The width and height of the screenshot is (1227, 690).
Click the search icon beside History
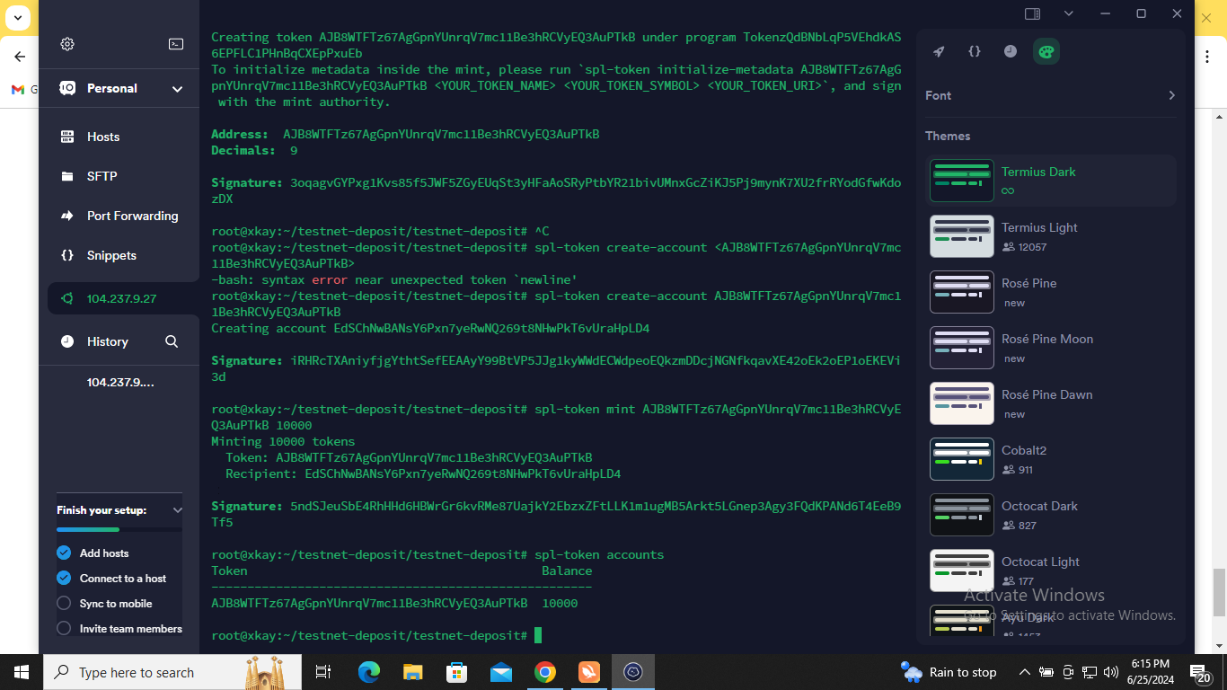click(x=172, y=341)
